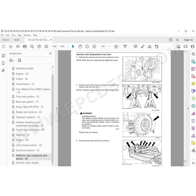
Task: Switch to Home tab
Action: [6, 40]
